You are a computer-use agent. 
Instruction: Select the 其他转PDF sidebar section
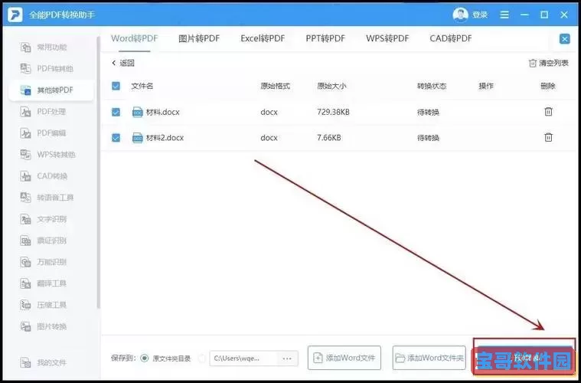(x=51, y=90)
